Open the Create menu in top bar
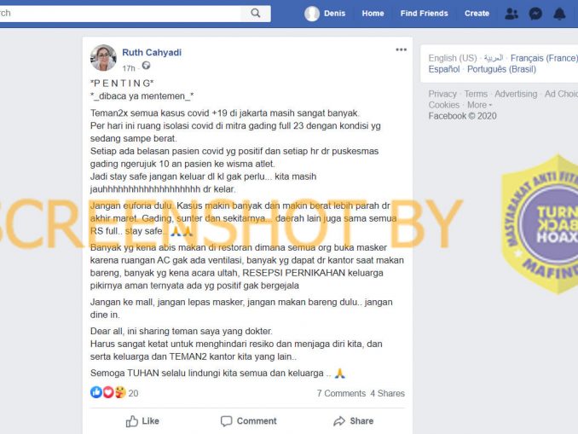 (x=477, y=14)
